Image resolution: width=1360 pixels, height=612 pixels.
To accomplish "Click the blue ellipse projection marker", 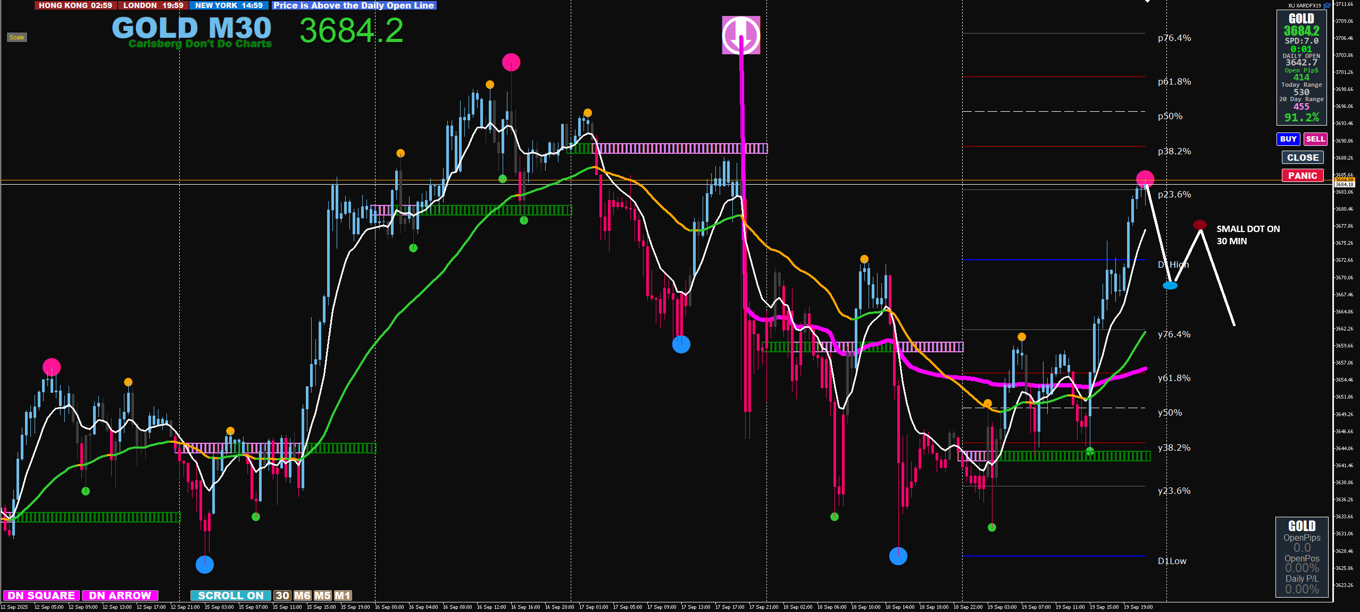I will (1170, 286).
